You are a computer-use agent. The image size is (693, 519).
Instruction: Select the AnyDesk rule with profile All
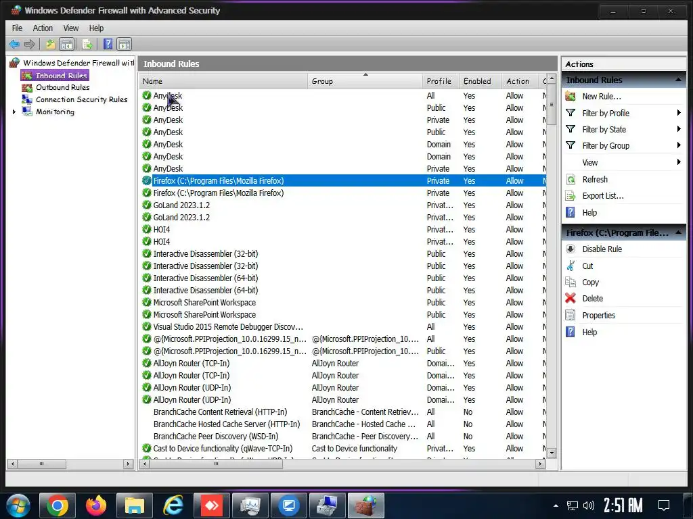coord(342,95)
